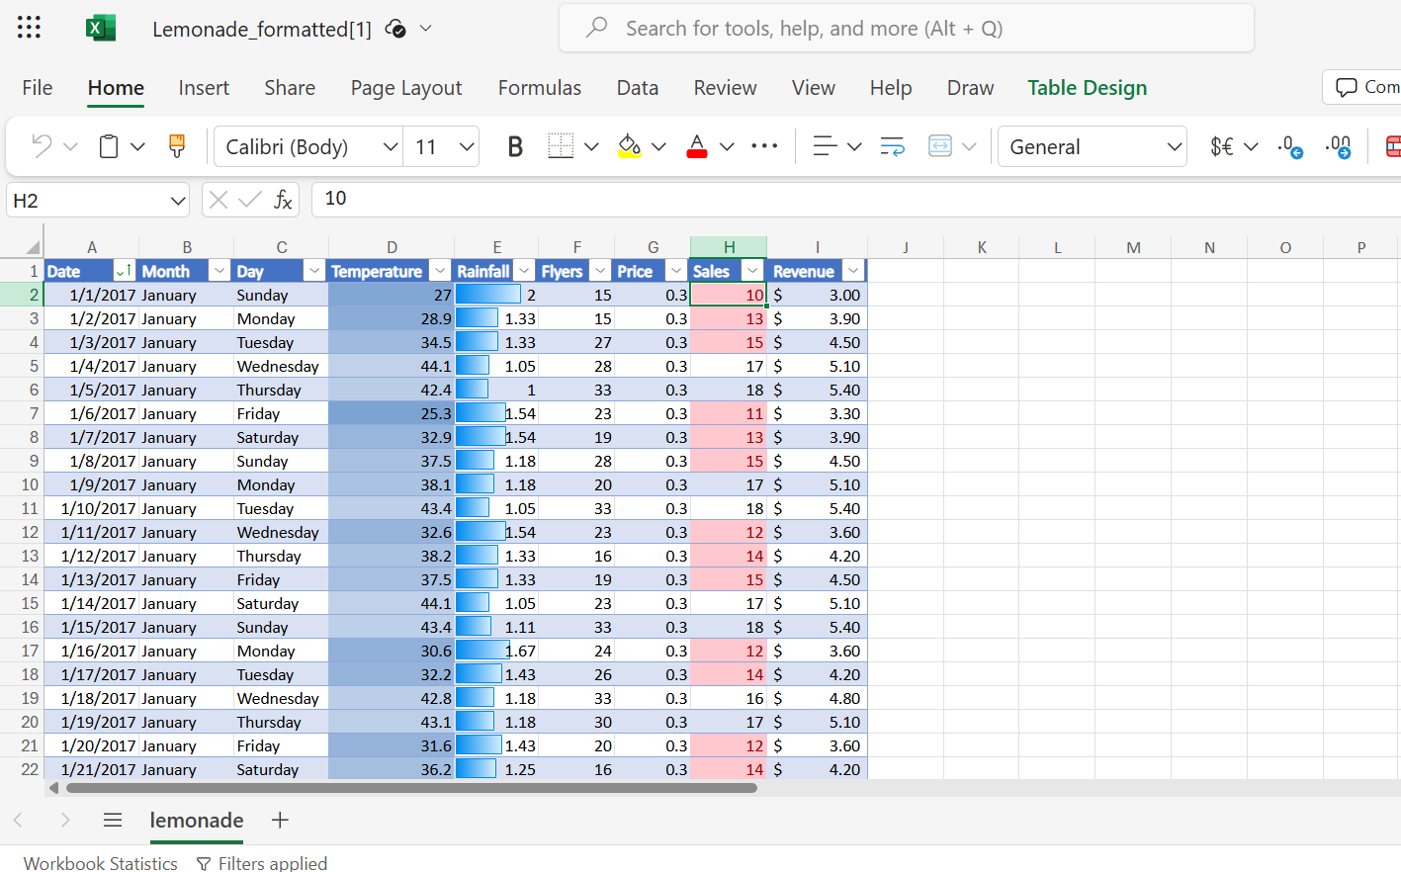
Task: Add a new sheet with plus
Action: 280,820
